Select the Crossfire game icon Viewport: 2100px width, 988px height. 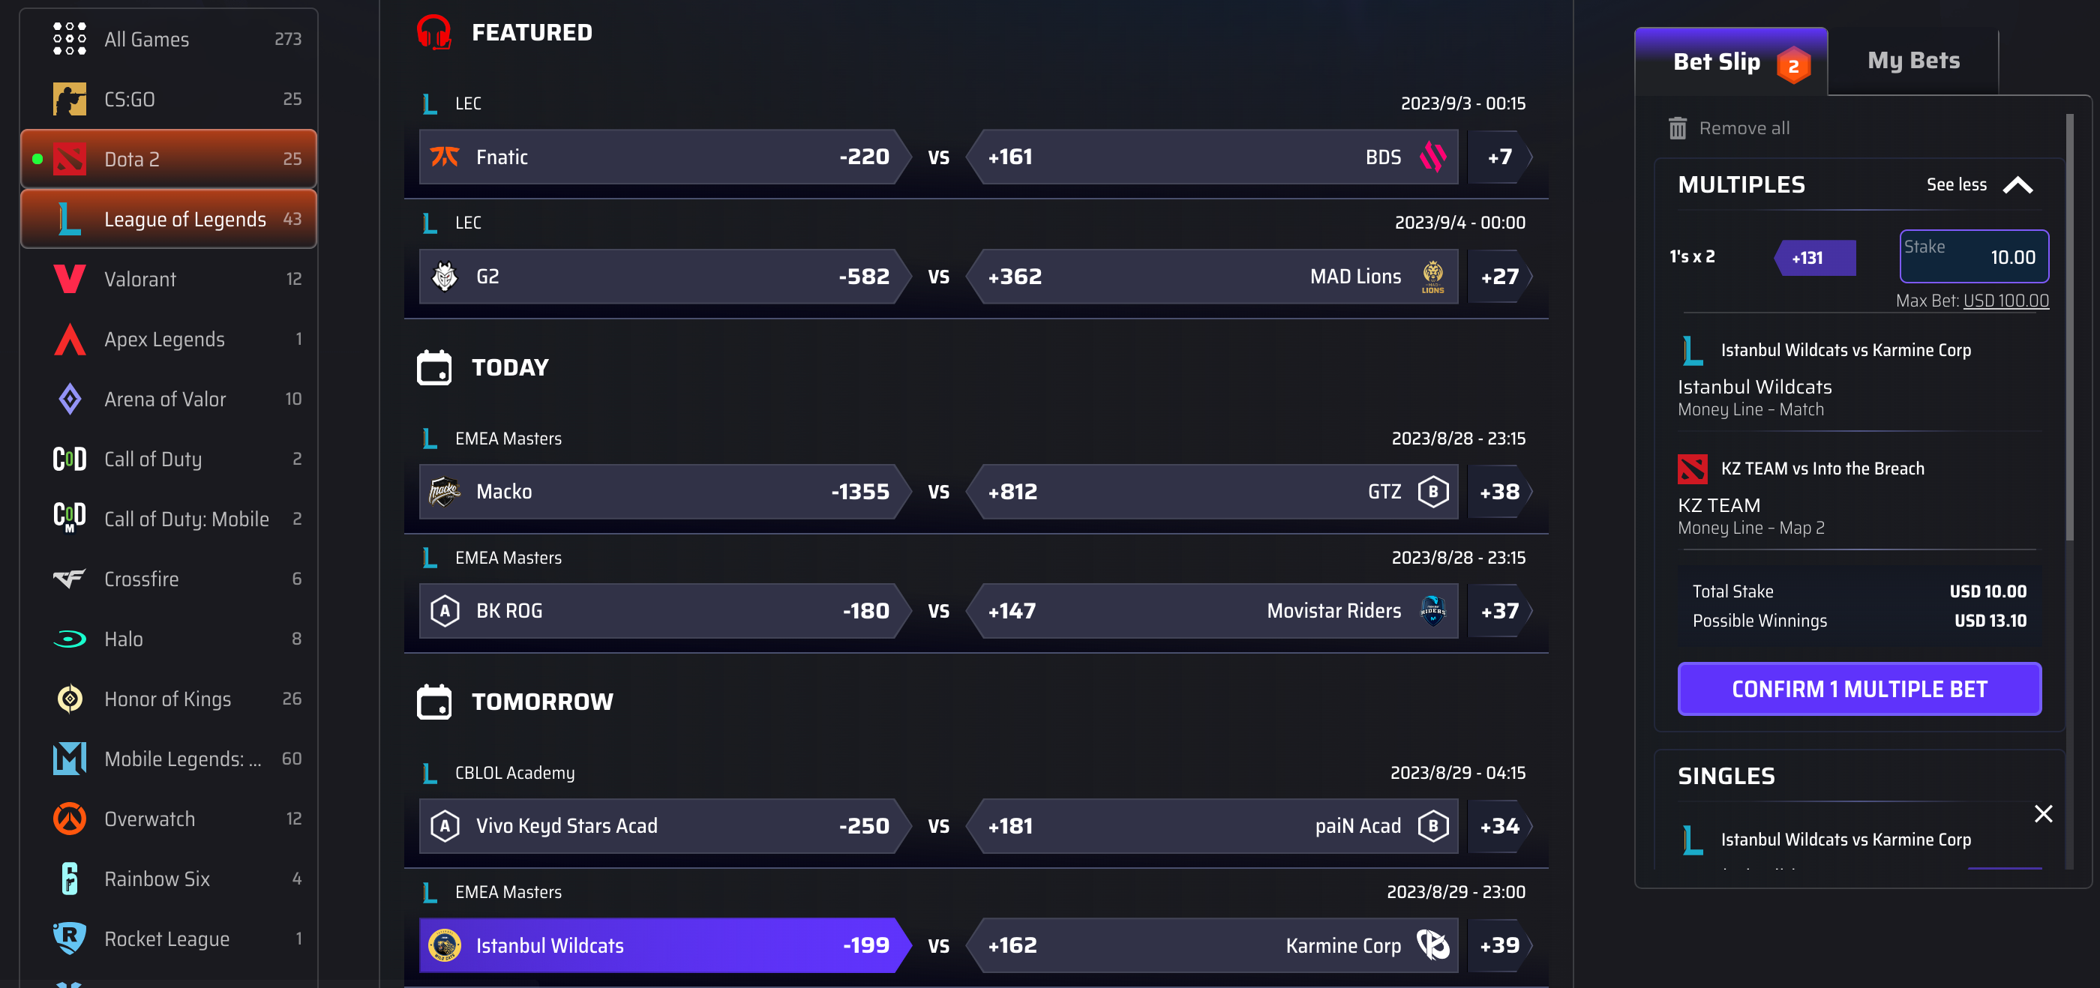tap(69, 579)
